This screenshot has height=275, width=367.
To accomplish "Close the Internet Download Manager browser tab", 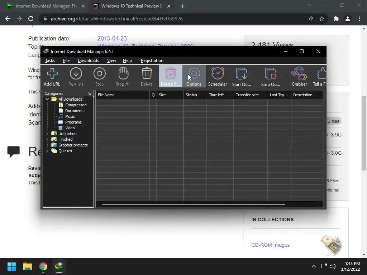I will [x=83, y=6].
